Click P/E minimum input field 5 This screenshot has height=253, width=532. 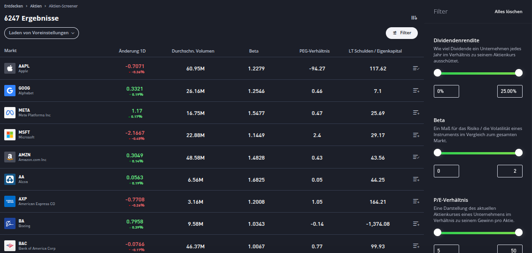(446, 249)
